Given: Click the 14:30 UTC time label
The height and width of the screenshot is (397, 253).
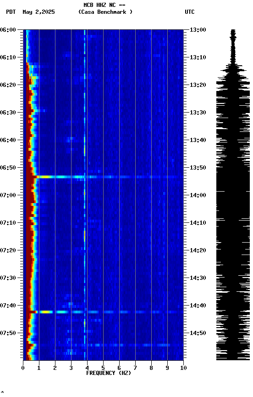Looking at the screenshot, I should click(198, 278).
